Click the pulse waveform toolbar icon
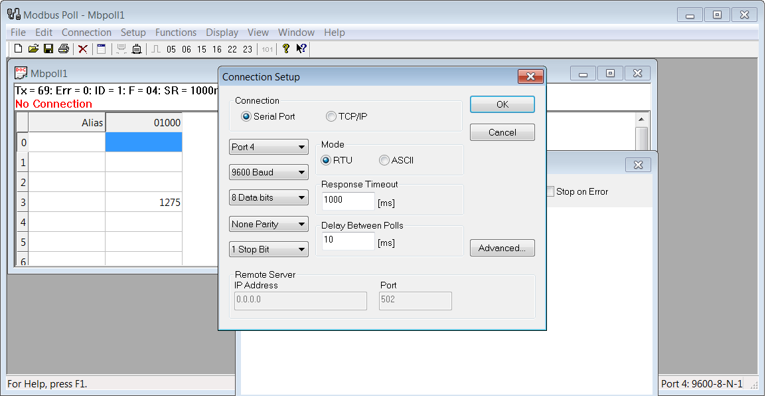 point(156,49)
